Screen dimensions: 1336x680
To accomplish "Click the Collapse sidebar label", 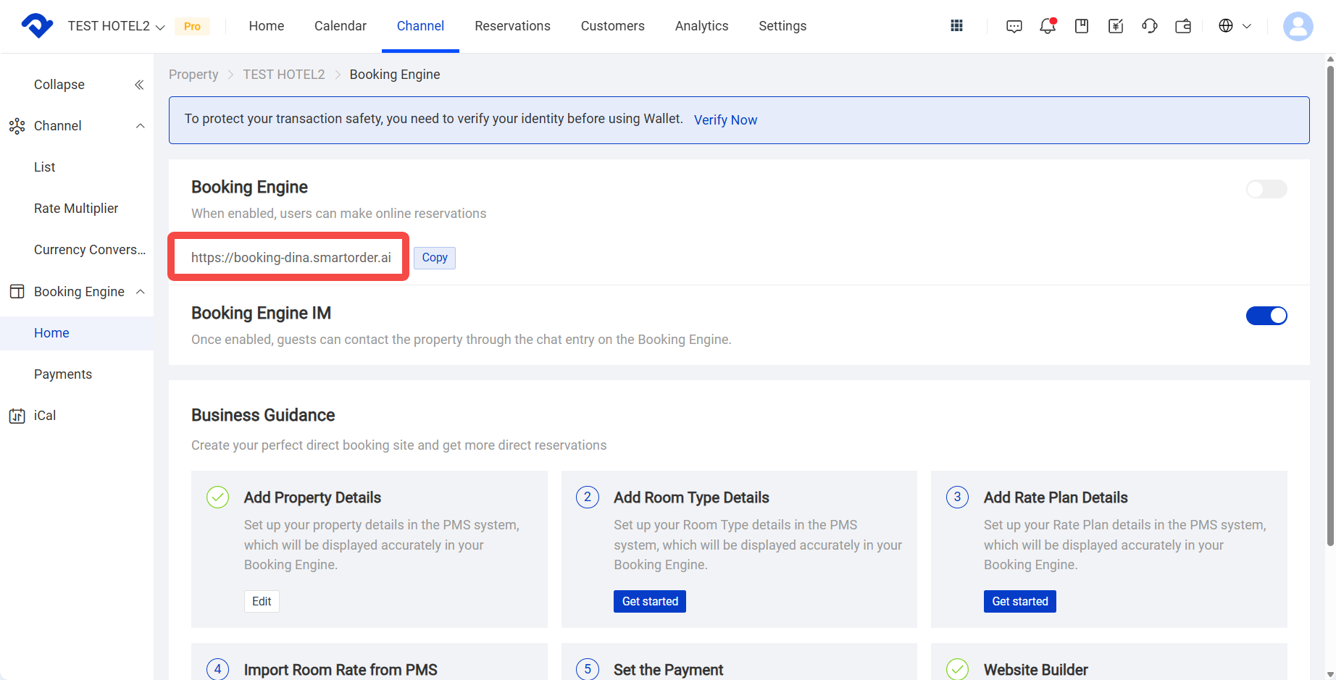I will point(59,85).
